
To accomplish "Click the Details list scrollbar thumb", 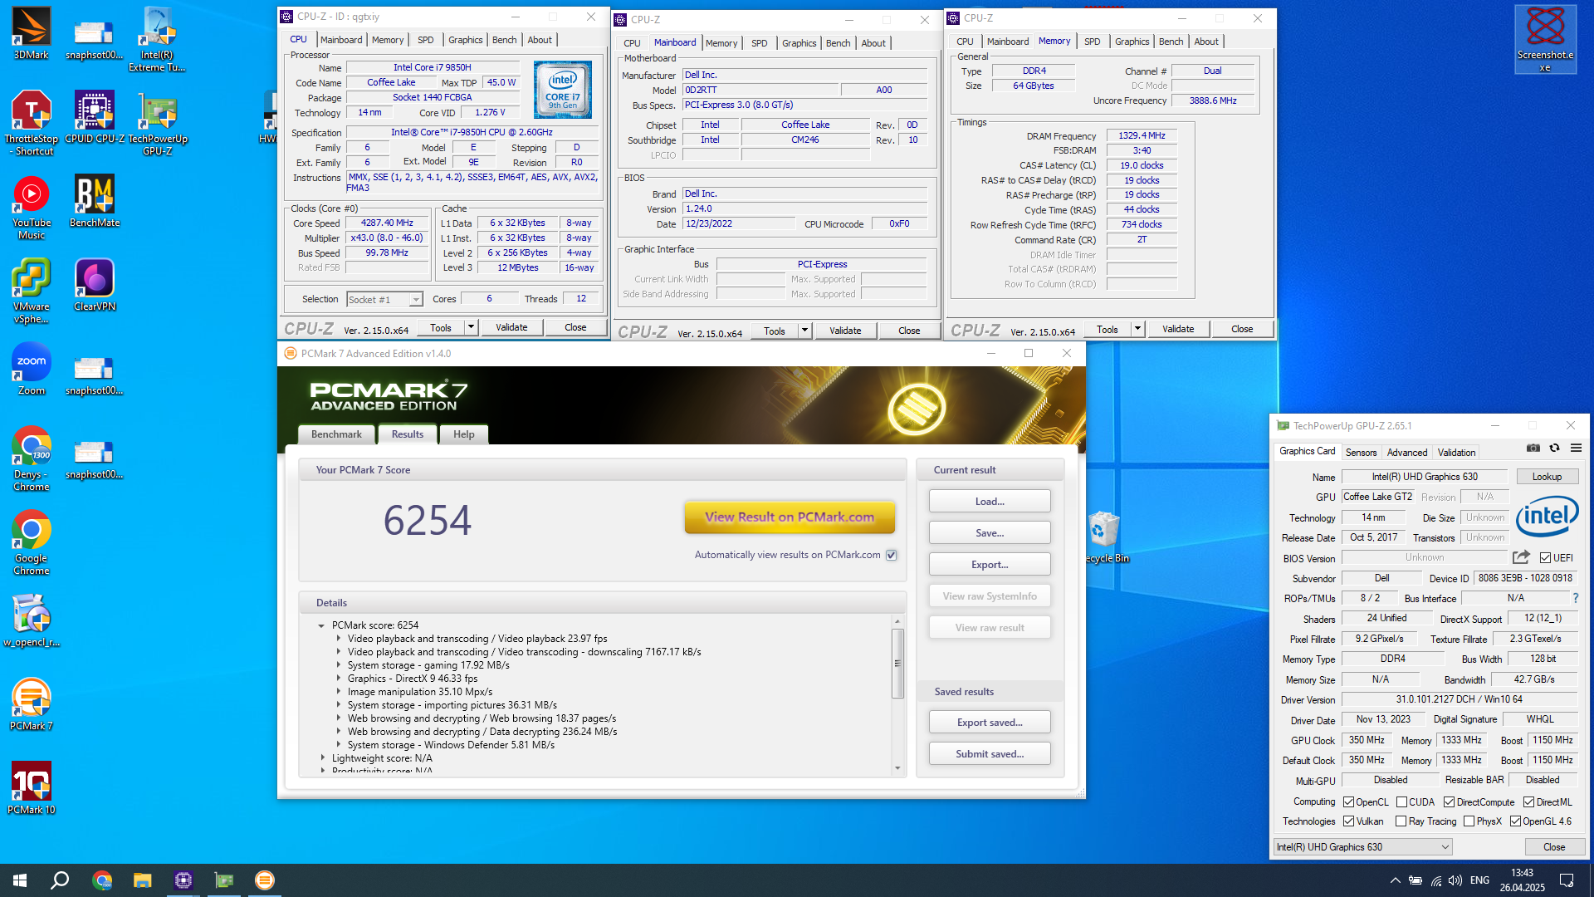I will [x=897, y=663].
